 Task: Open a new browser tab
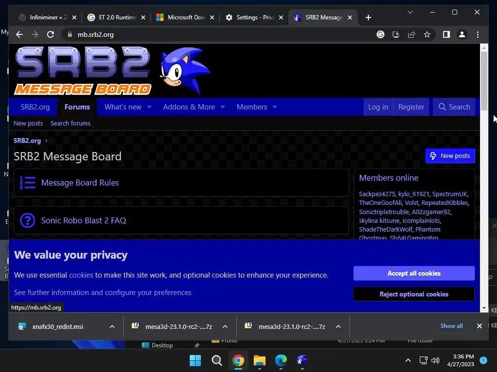pyautogui.click(x=368, y=17)
